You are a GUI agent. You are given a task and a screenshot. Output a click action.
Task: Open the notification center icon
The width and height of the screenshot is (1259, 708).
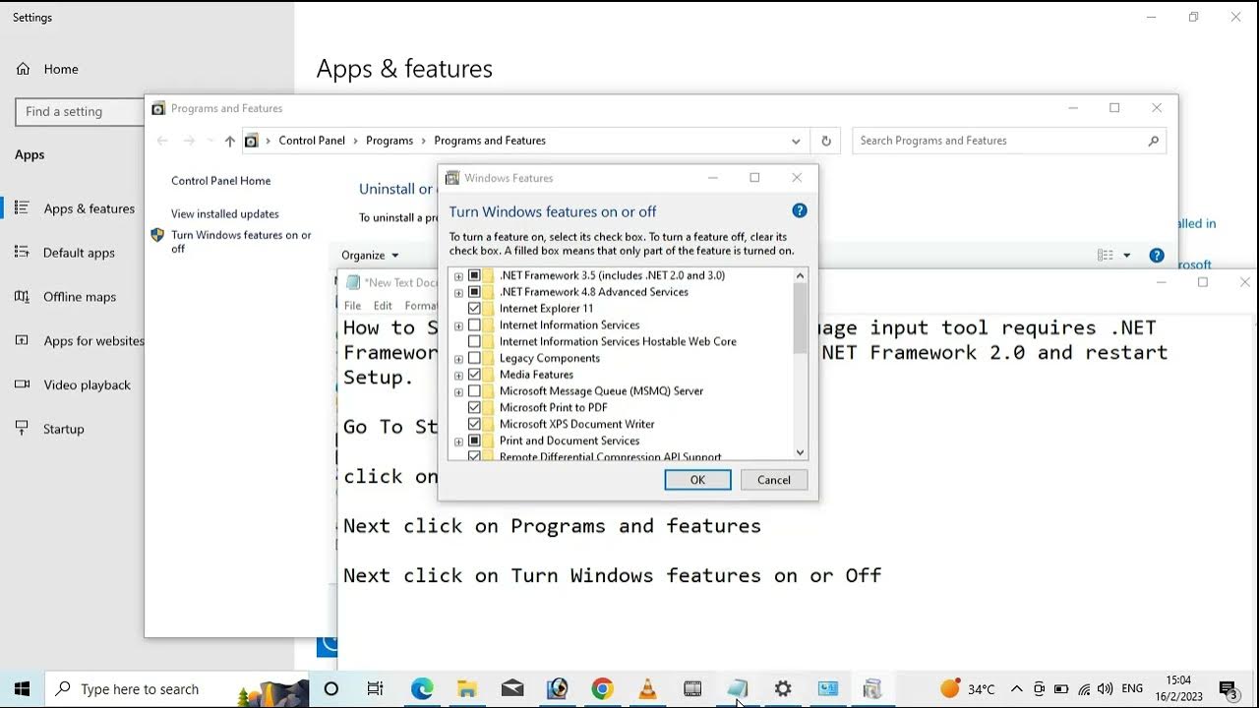[x=1228, y=689]
